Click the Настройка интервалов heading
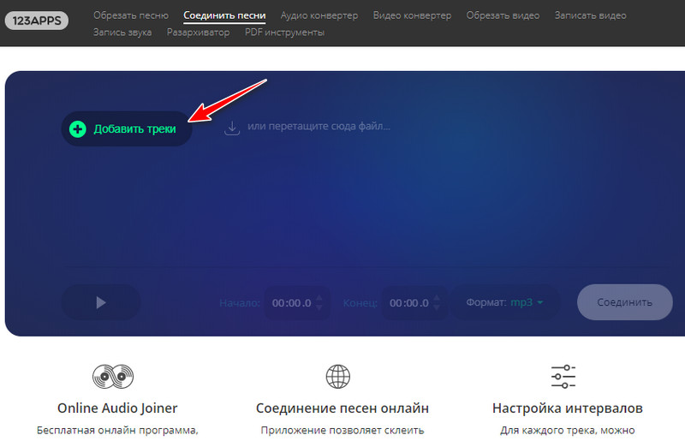Image resolution: width=685 pixels, height=441 pixels. point(568,408)
